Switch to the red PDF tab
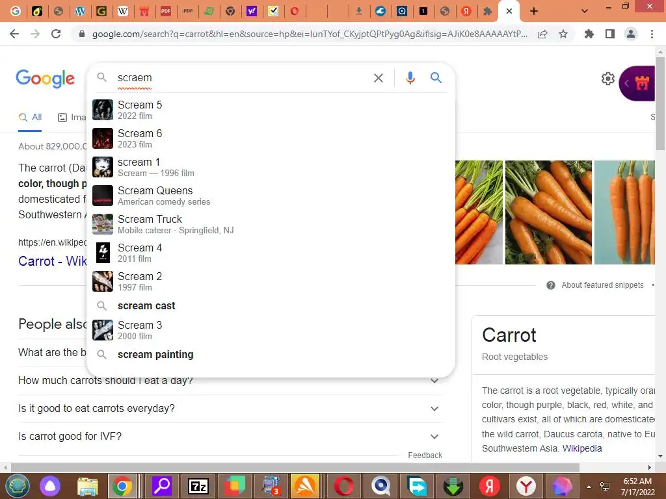 coord(166,11)
